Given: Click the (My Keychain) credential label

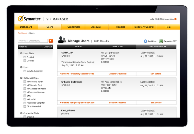Looking at the screenshot, I should click(x=108, y=59).
